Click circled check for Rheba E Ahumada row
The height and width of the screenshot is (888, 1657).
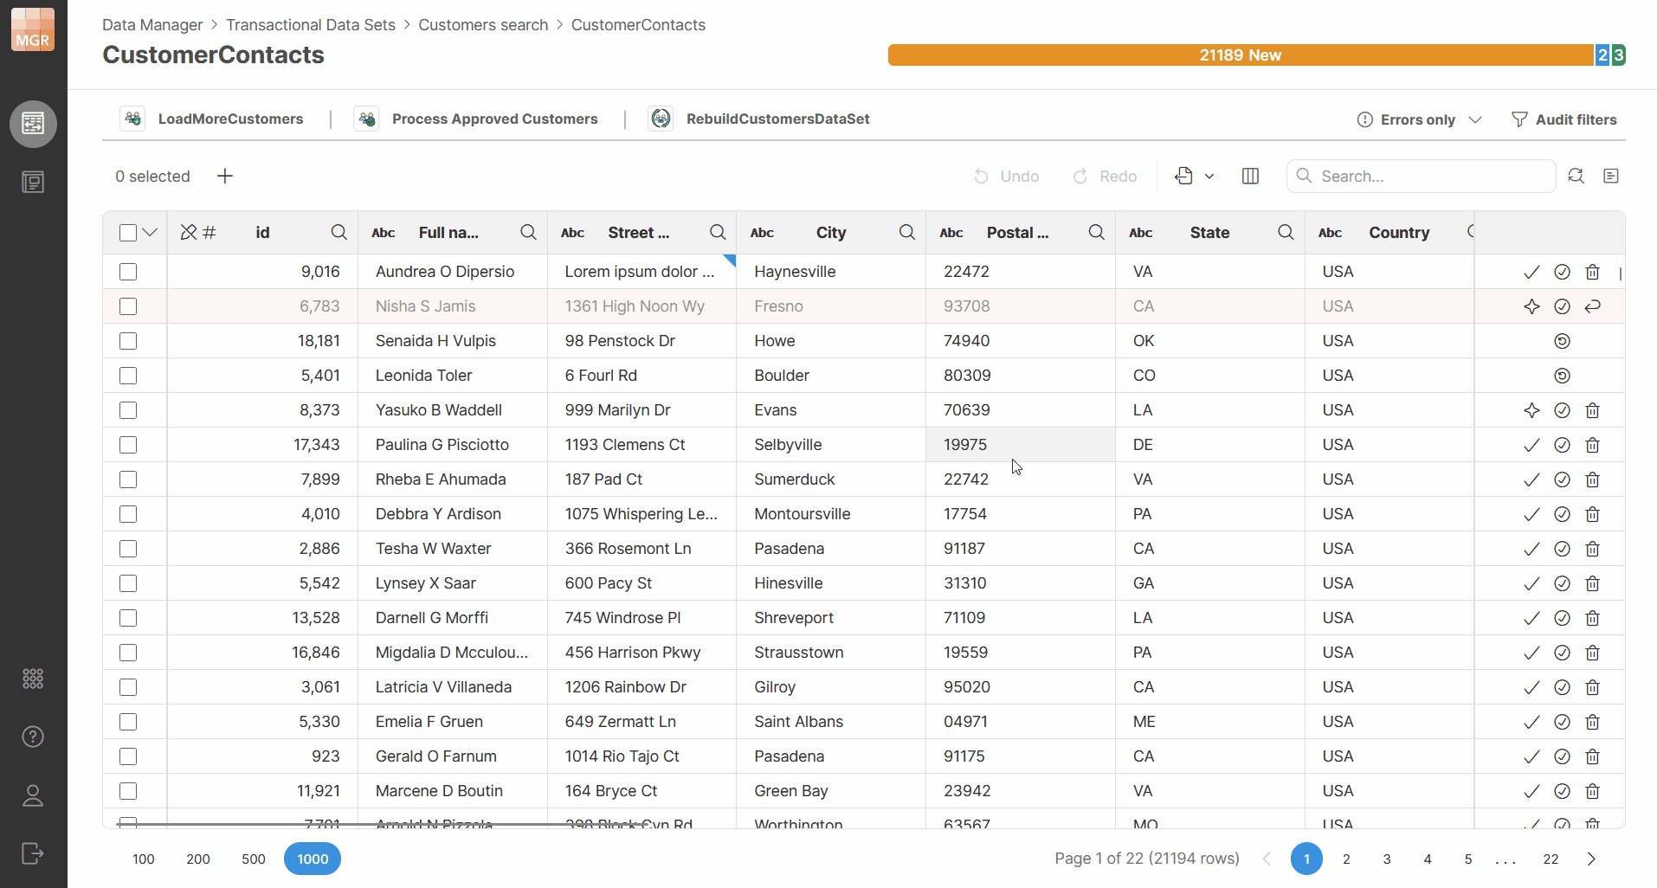[1562, 479]
